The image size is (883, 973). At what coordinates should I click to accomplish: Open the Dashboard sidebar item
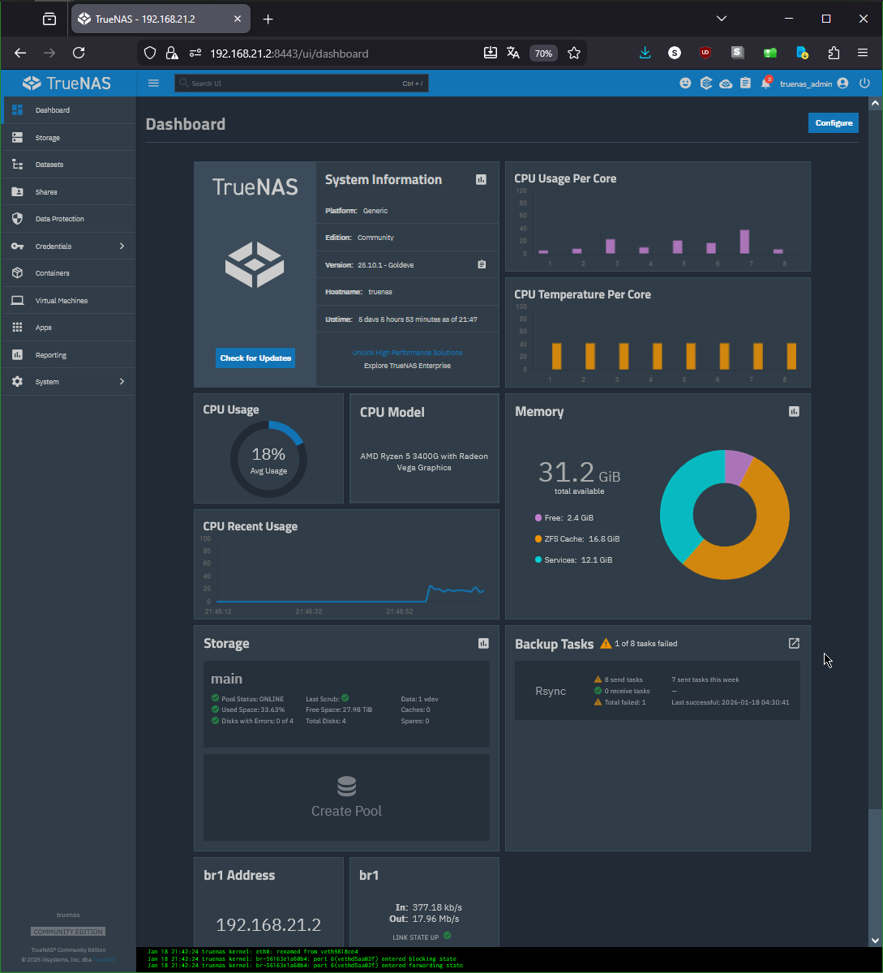68,110
